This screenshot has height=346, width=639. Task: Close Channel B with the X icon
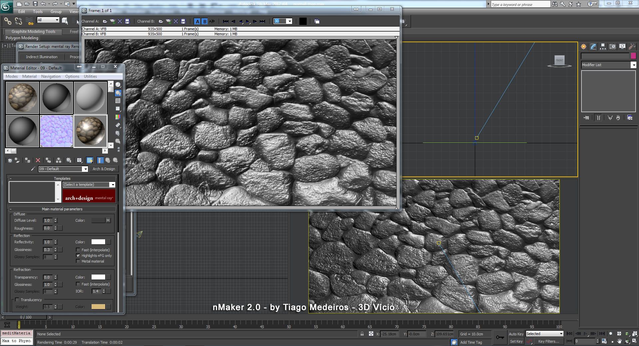pyautogui.click(x=176, y=21)
